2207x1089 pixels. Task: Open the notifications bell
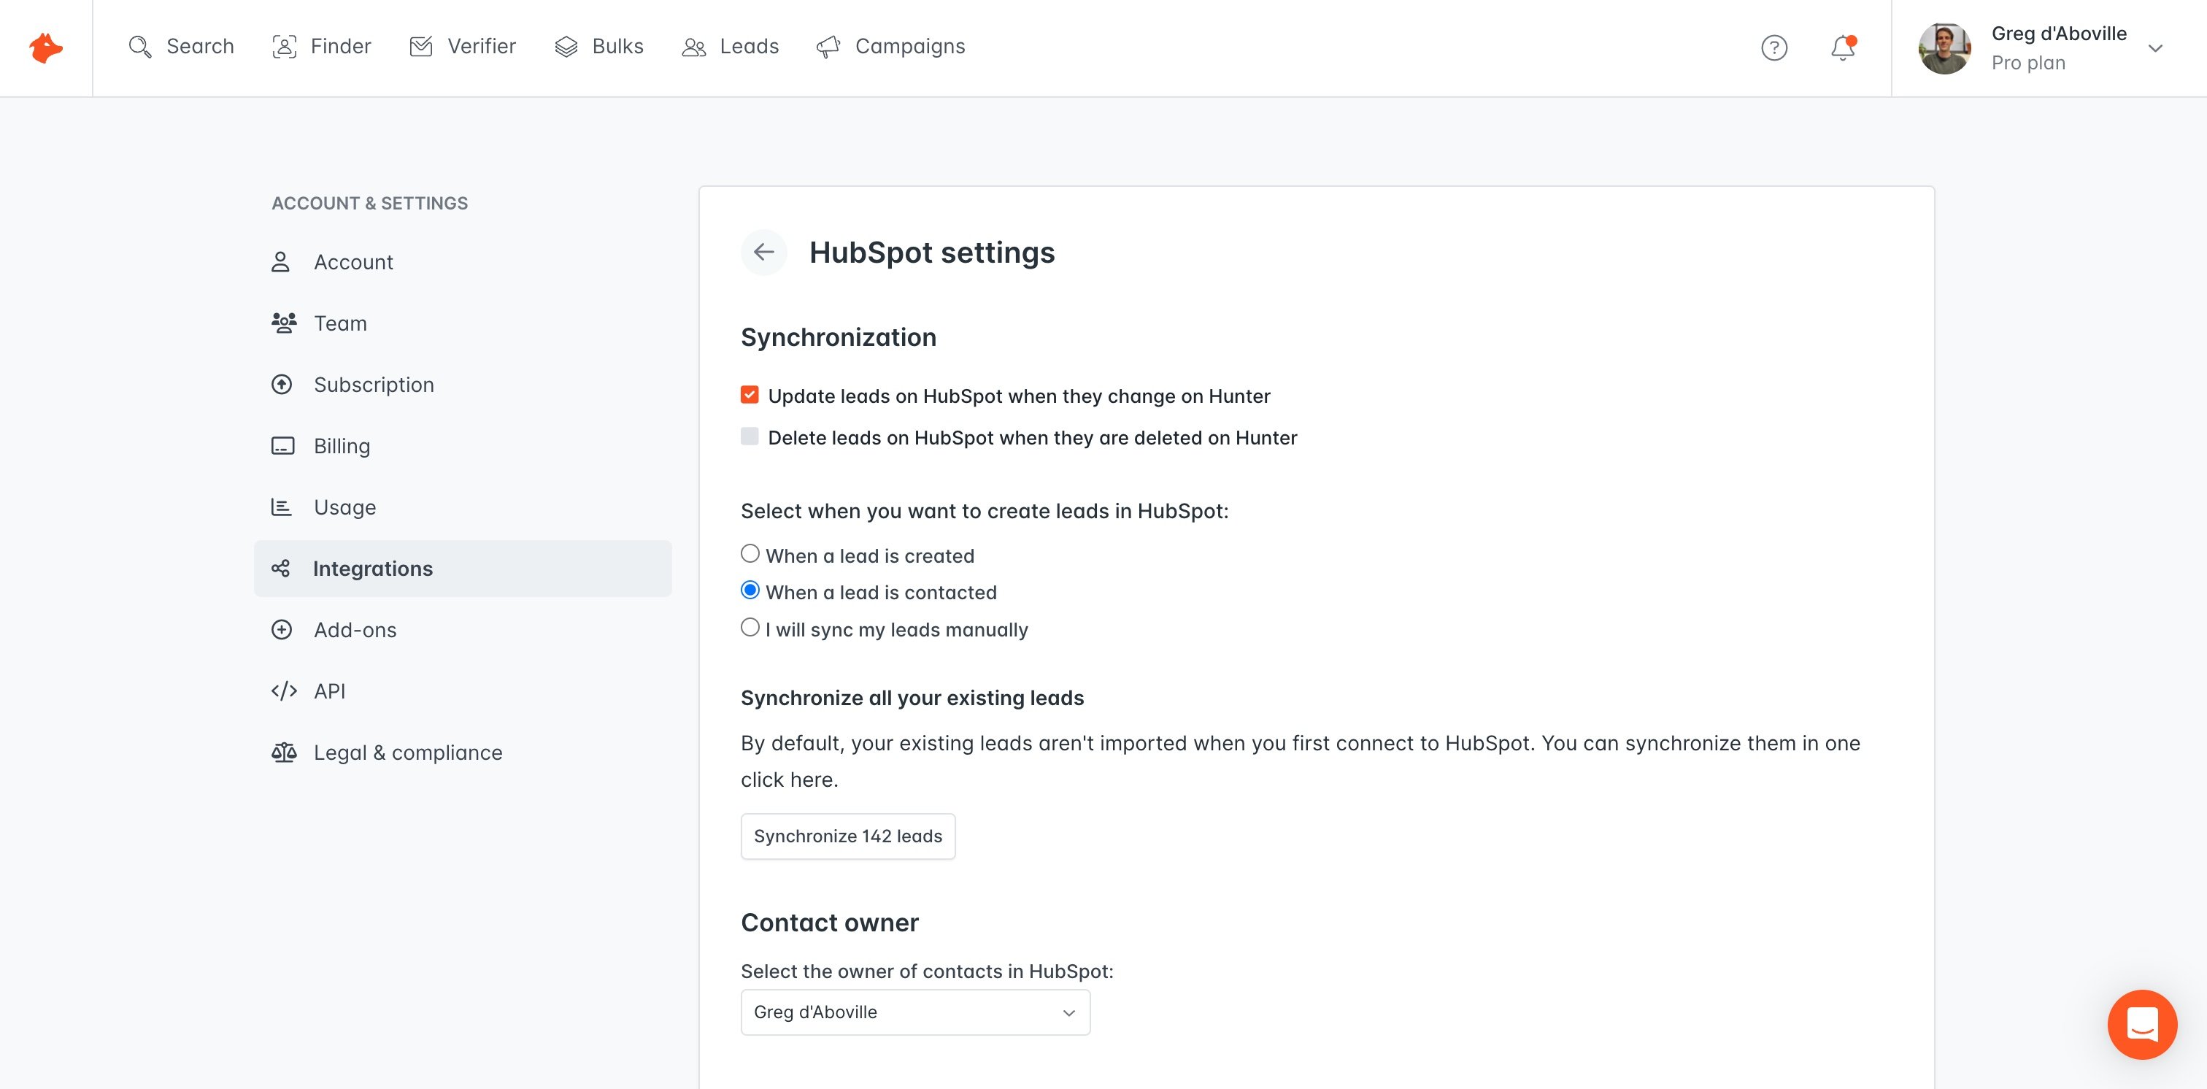pos(1843,47)
